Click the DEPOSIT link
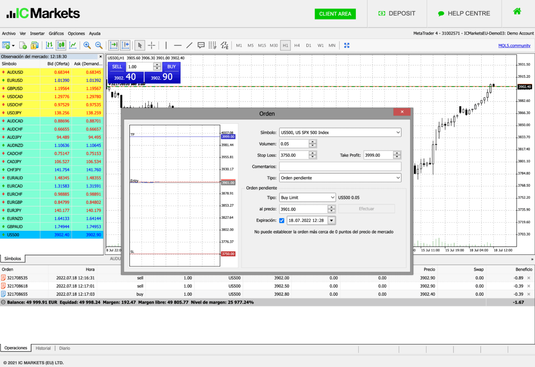 point(397,14)
